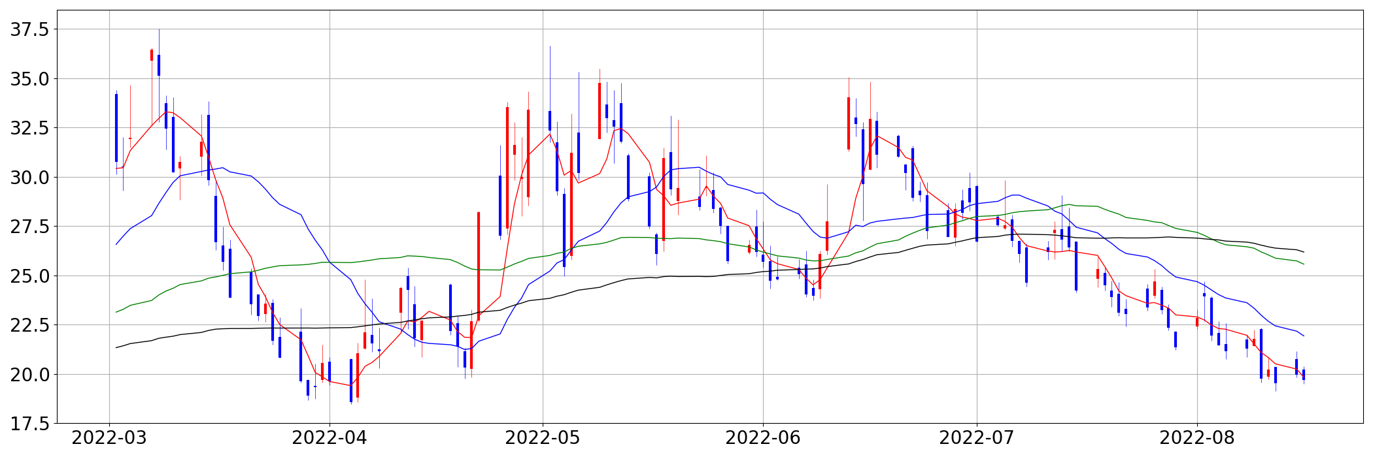Viewport: 1373px width, 457px height.
Task: Select the 2022-08 x-axis label
Action: (1197, 438)
